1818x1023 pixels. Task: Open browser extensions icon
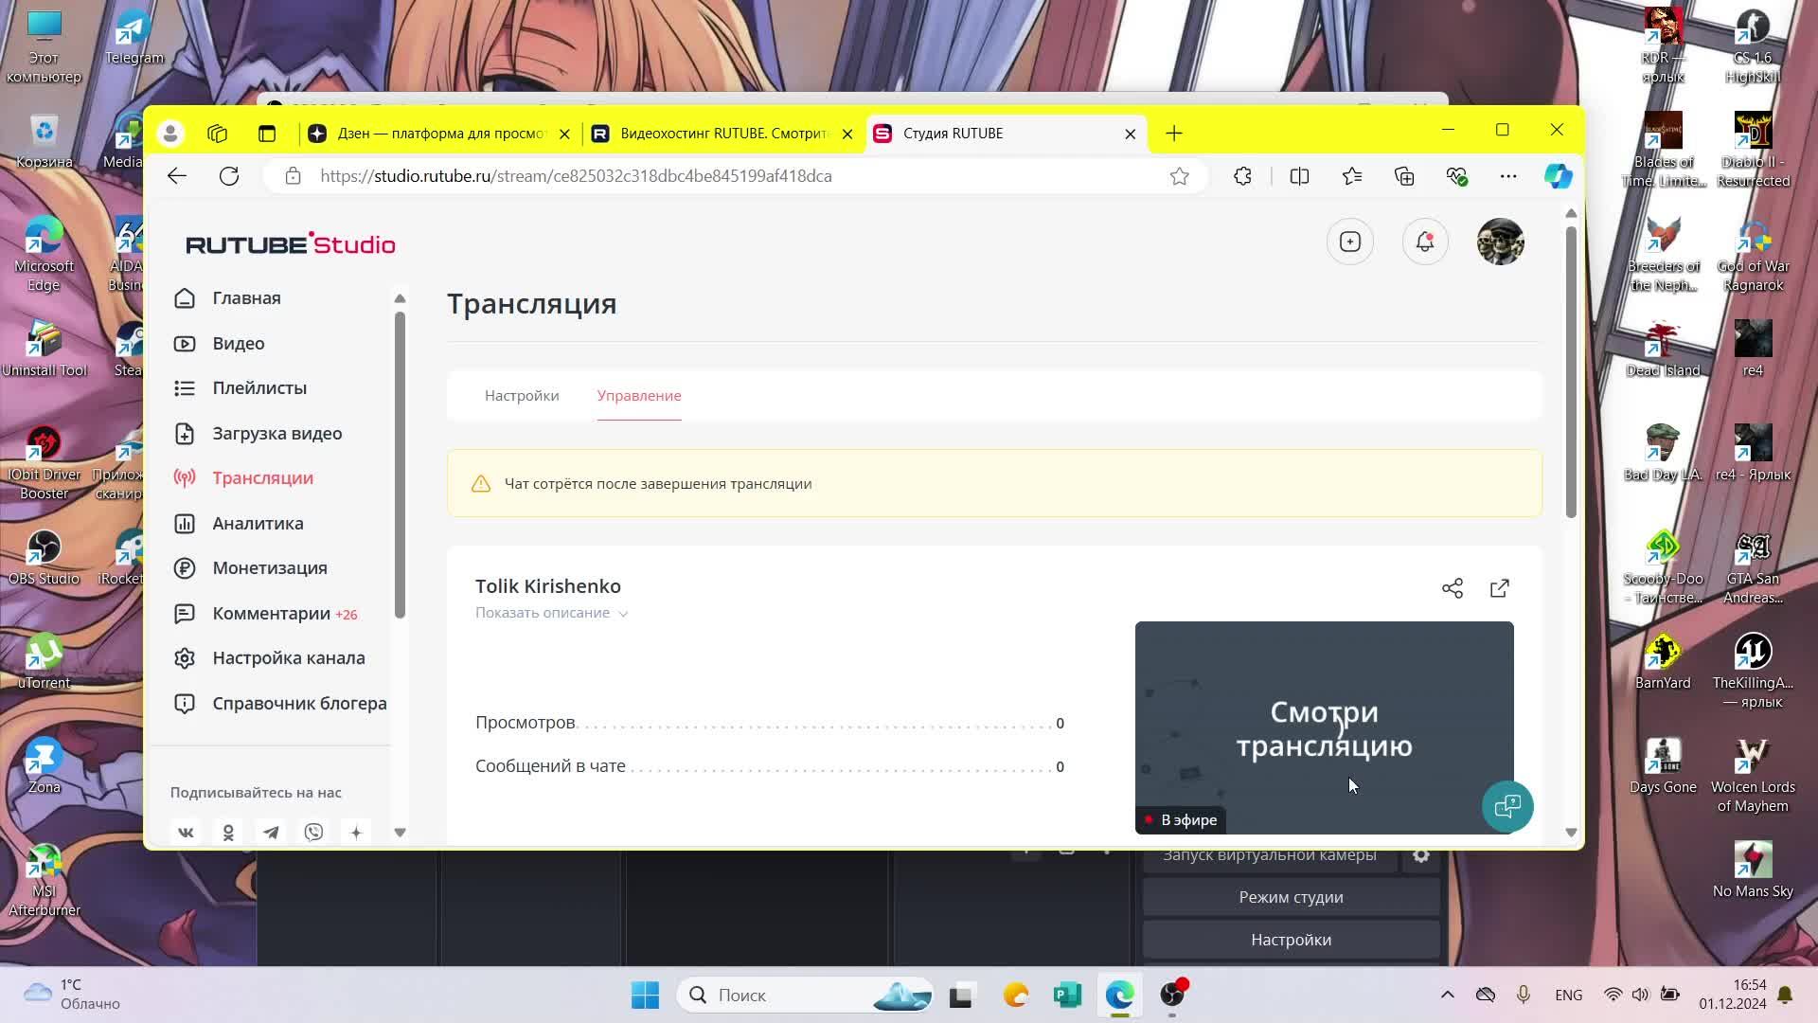click(1242, 176)
